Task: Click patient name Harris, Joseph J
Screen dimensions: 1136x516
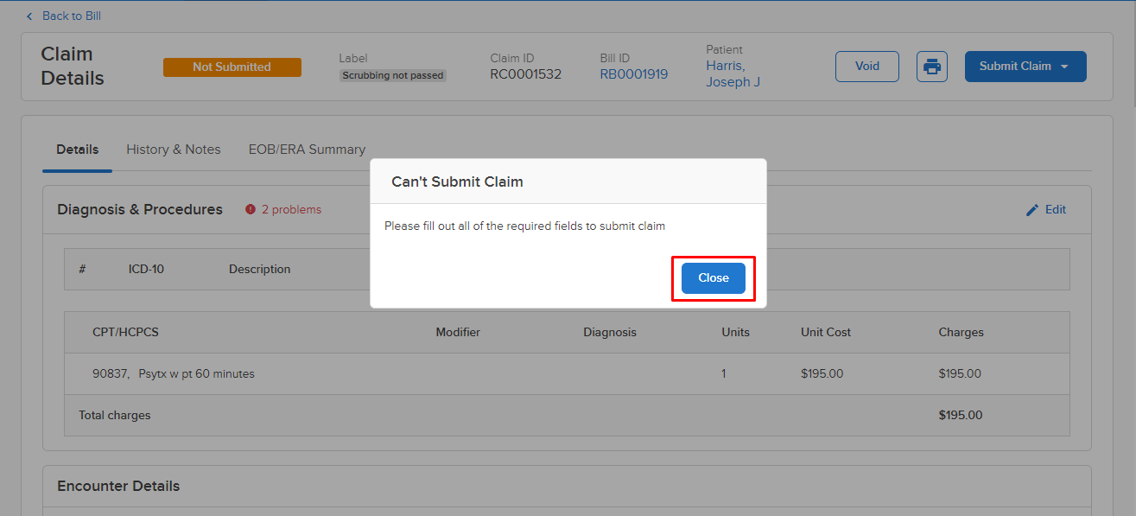Action: (733, 73)
